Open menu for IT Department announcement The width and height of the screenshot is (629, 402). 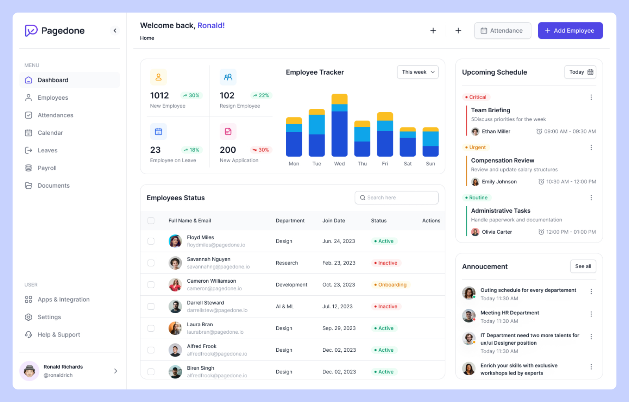(x=591, y=337)
